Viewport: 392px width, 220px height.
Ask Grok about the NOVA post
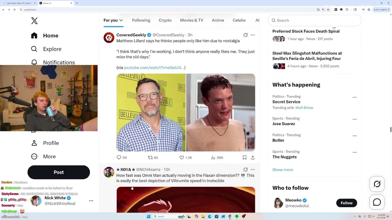pyautogui.click(x=245, y=169)
